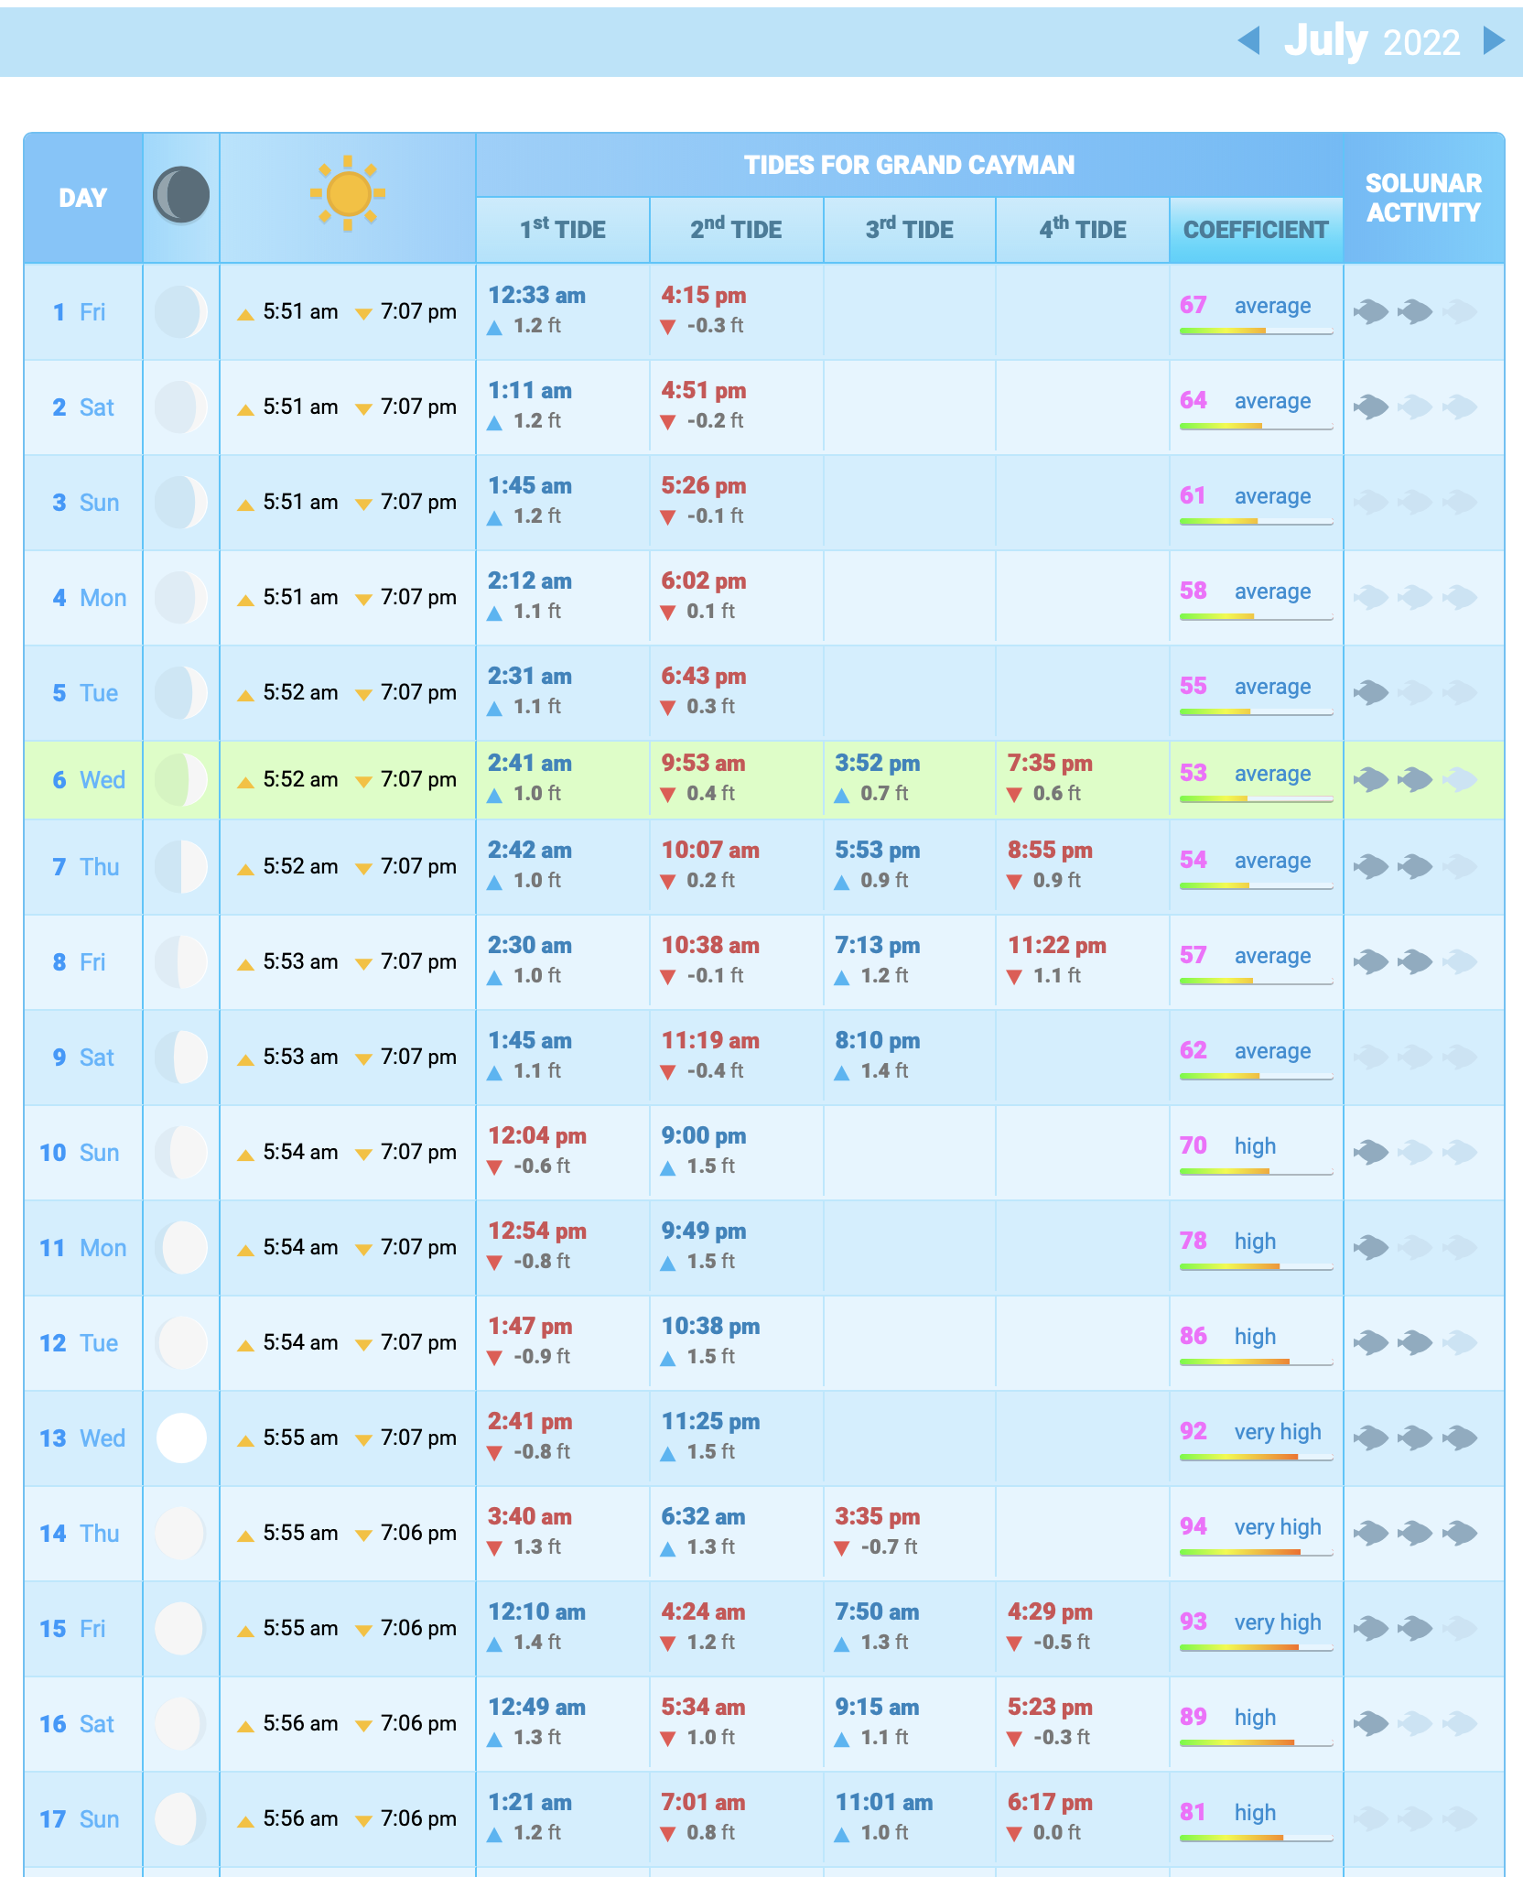1523x1877 pixels.
Task: Click the Solunar Activity column header
Action: 1423,198
